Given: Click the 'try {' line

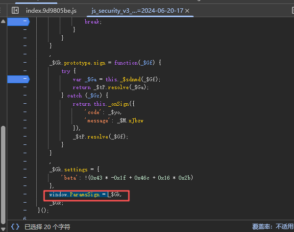Looking at the screenshot, I should coord(69,71).
